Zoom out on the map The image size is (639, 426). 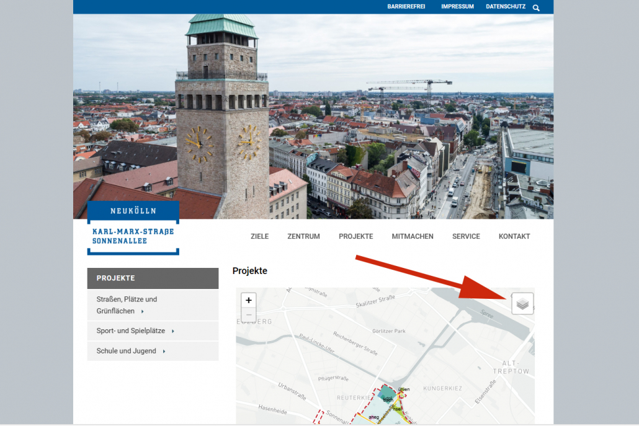pos(249,315)
